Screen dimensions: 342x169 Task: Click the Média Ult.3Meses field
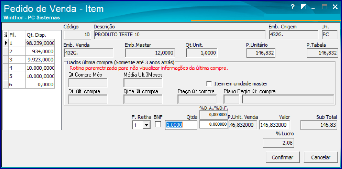click(x=143, y=83)
